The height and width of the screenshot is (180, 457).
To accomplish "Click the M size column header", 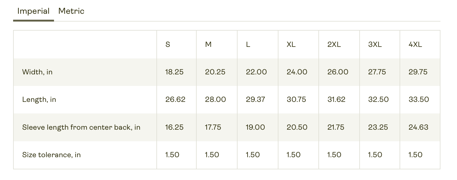I will [208, 44].
